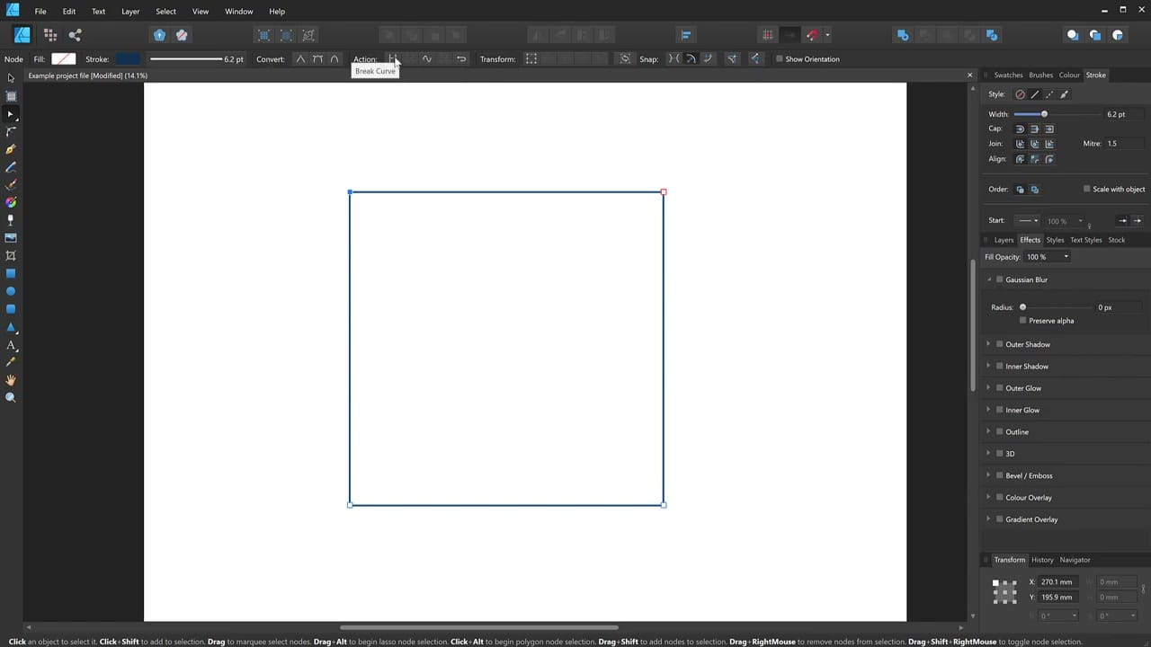Screen dimensions: 1151x647
Task: Click the Alignment icon in top toolbar
Action: pos(686,35)
